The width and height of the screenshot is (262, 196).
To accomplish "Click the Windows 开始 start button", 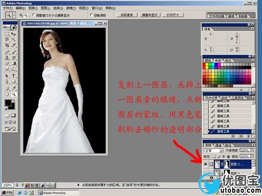I will pos(7,193).
